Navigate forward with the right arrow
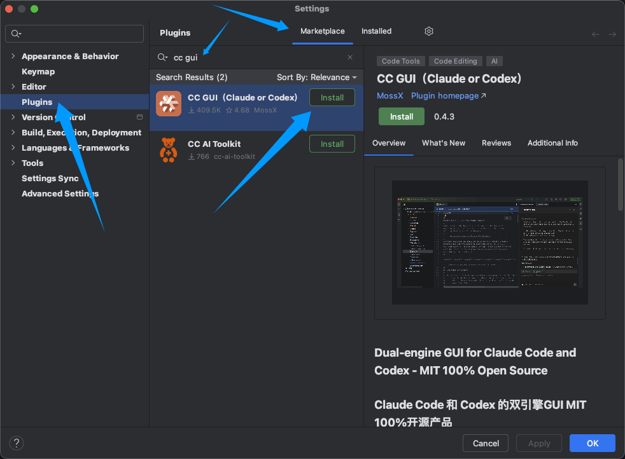 click(612, 34)
